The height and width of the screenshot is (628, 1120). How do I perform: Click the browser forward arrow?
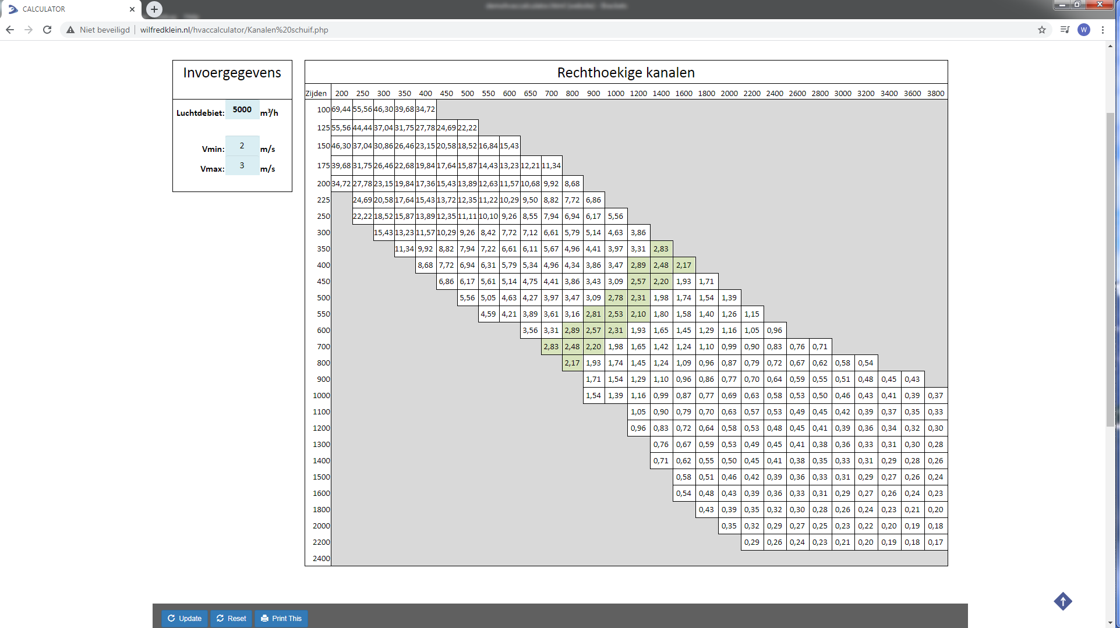(29, 30)
